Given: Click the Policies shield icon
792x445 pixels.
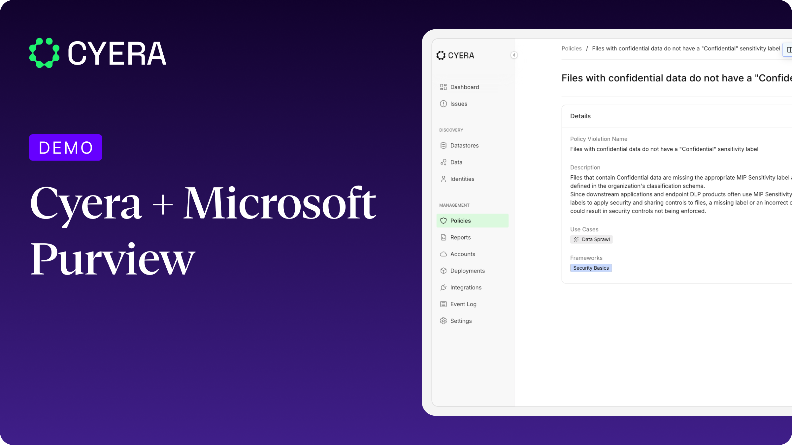Looking at the screenshot, I should coord(443,221).
